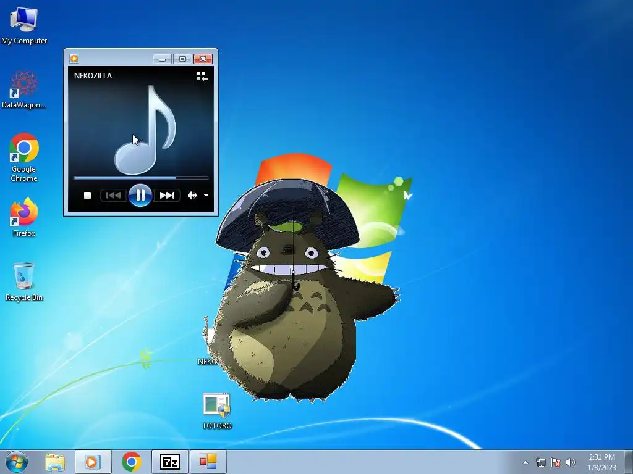Click the colored squares taskbar button
The width and height of the screenshot is (633, 474).
pos(208,462)
